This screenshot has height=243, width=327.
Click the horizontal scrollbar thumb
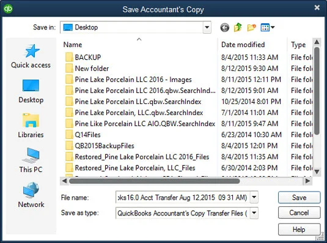coord(154,181)
